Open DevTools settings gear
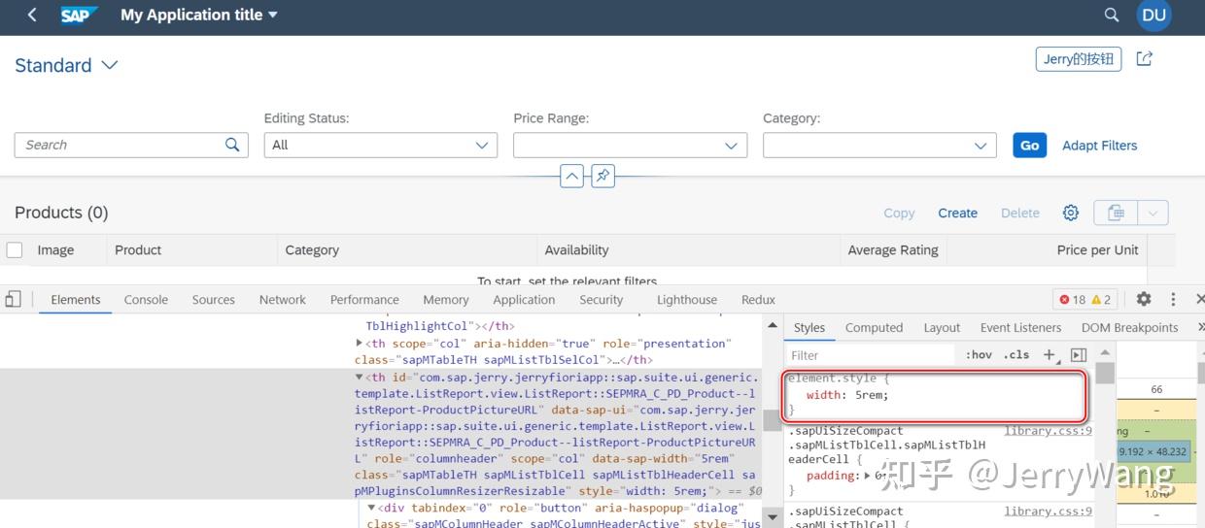The image size is (1205, 528). tap(1144, 300)
